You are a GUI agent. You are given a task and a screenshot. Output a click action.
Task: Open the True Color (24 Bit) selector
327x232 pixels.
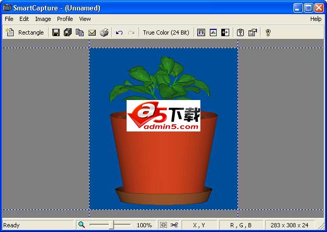(166, 32)
